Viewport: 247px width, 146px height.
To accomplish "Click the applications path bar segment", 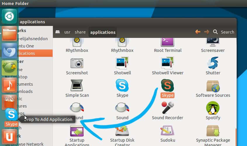I will coord(103,32).
